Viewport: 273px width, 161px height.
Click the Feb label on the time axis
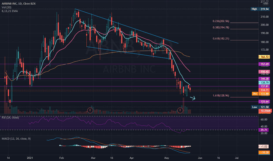coord(62,158)
